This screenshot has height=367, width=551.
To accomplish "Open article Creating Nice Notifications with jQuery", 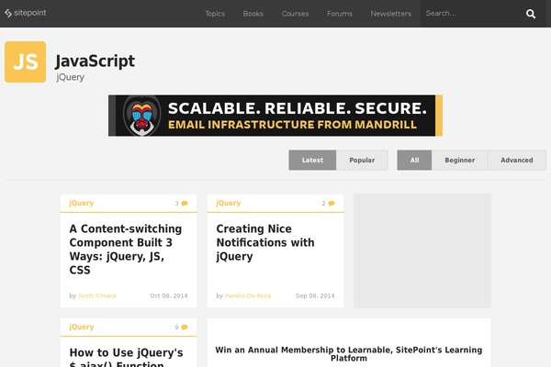I will 265,242.
